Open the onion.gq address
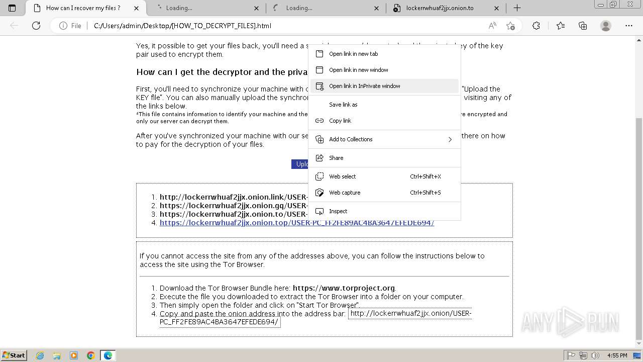 pyautogui.click(x=234, y=206)
